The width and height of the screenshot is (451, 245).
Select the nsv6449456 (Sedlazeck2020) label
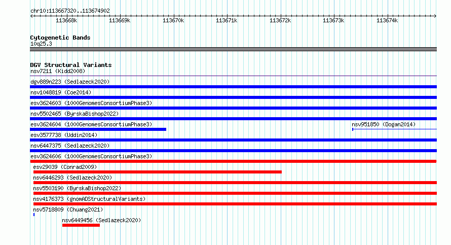(x=101, y=220)
